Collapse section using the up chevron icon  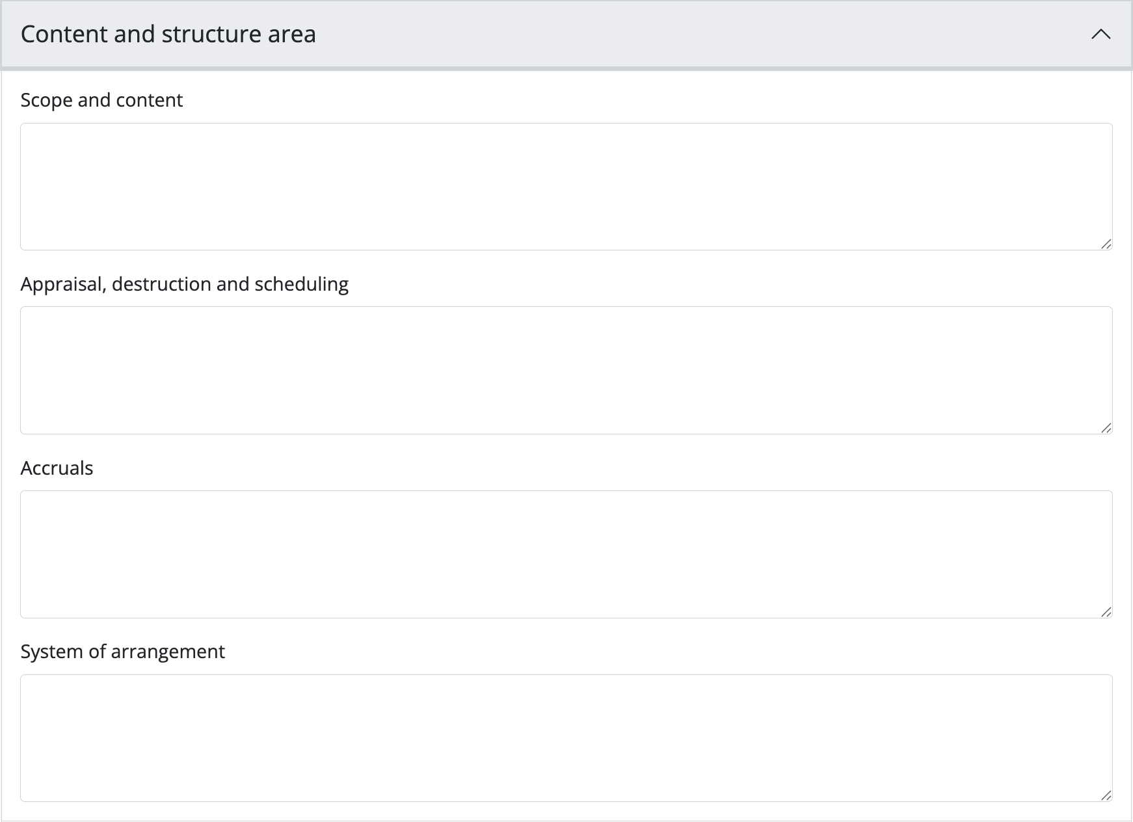pyautogui.click(x=1100, y=34)
